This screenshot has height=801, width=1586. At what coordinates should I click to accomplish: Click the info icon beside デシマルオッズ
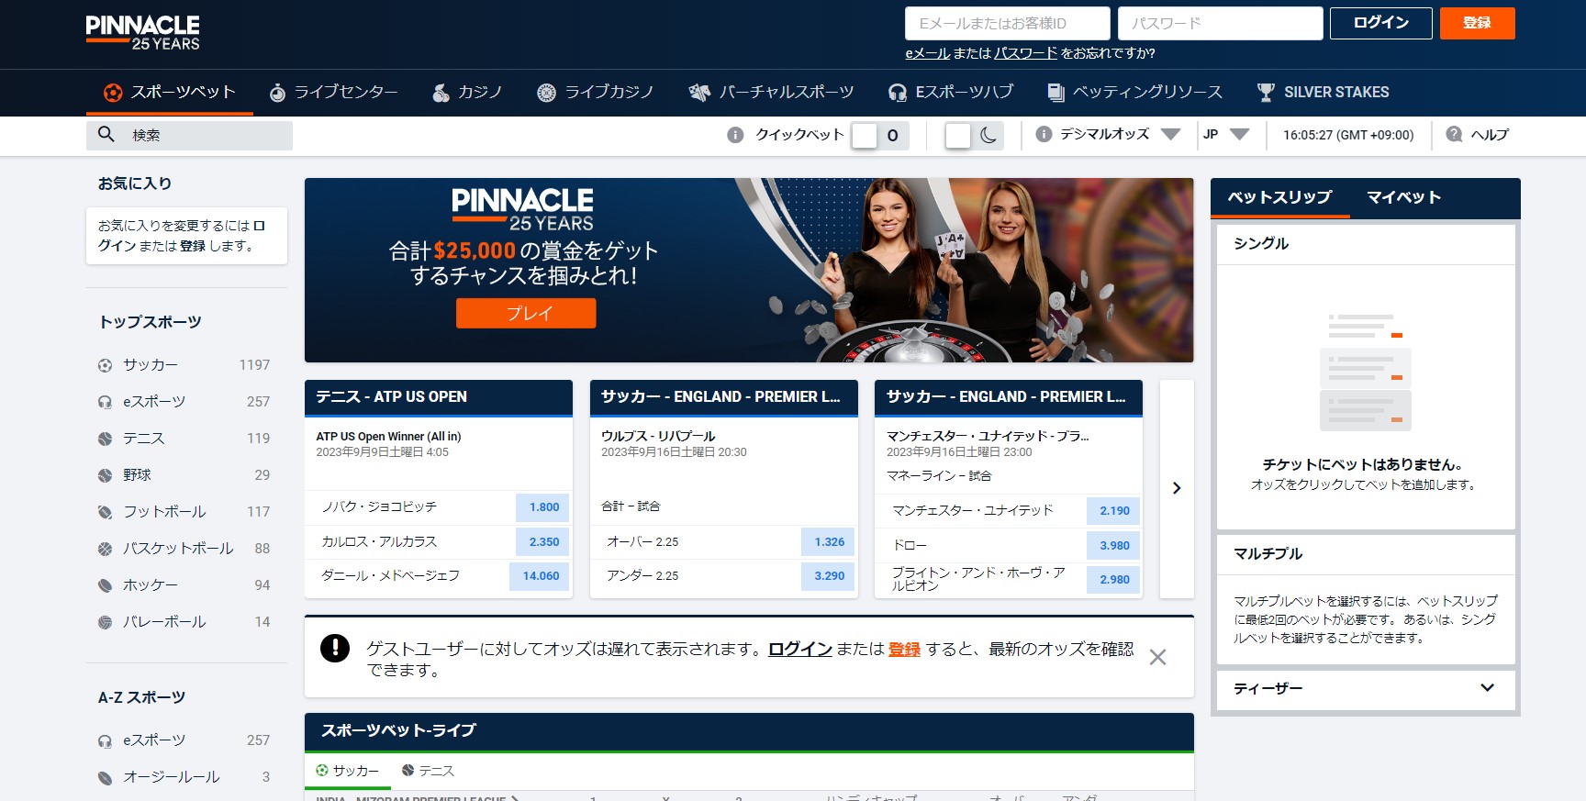click(1044, 134)
